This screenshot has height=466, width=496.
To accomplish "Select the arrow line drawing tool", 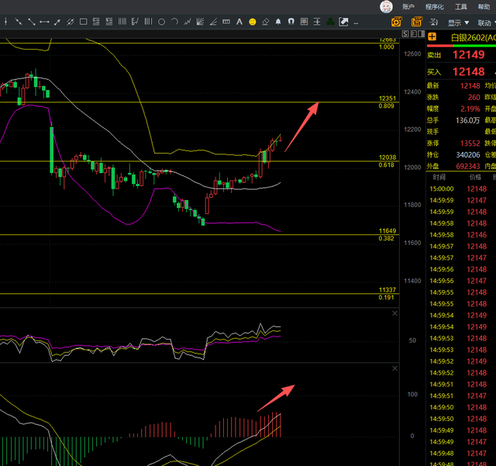I will click(x=57, y=22).
